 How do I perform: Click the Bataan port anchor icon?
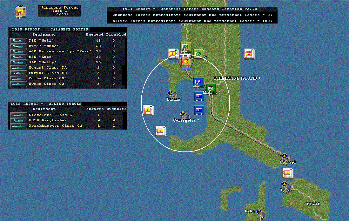pos(170,93)
